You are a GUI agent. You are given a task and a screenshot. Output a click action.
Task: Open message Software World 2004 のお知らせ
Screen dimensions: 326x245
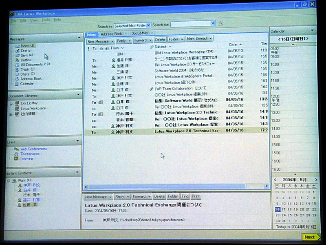tap(179, 70)
